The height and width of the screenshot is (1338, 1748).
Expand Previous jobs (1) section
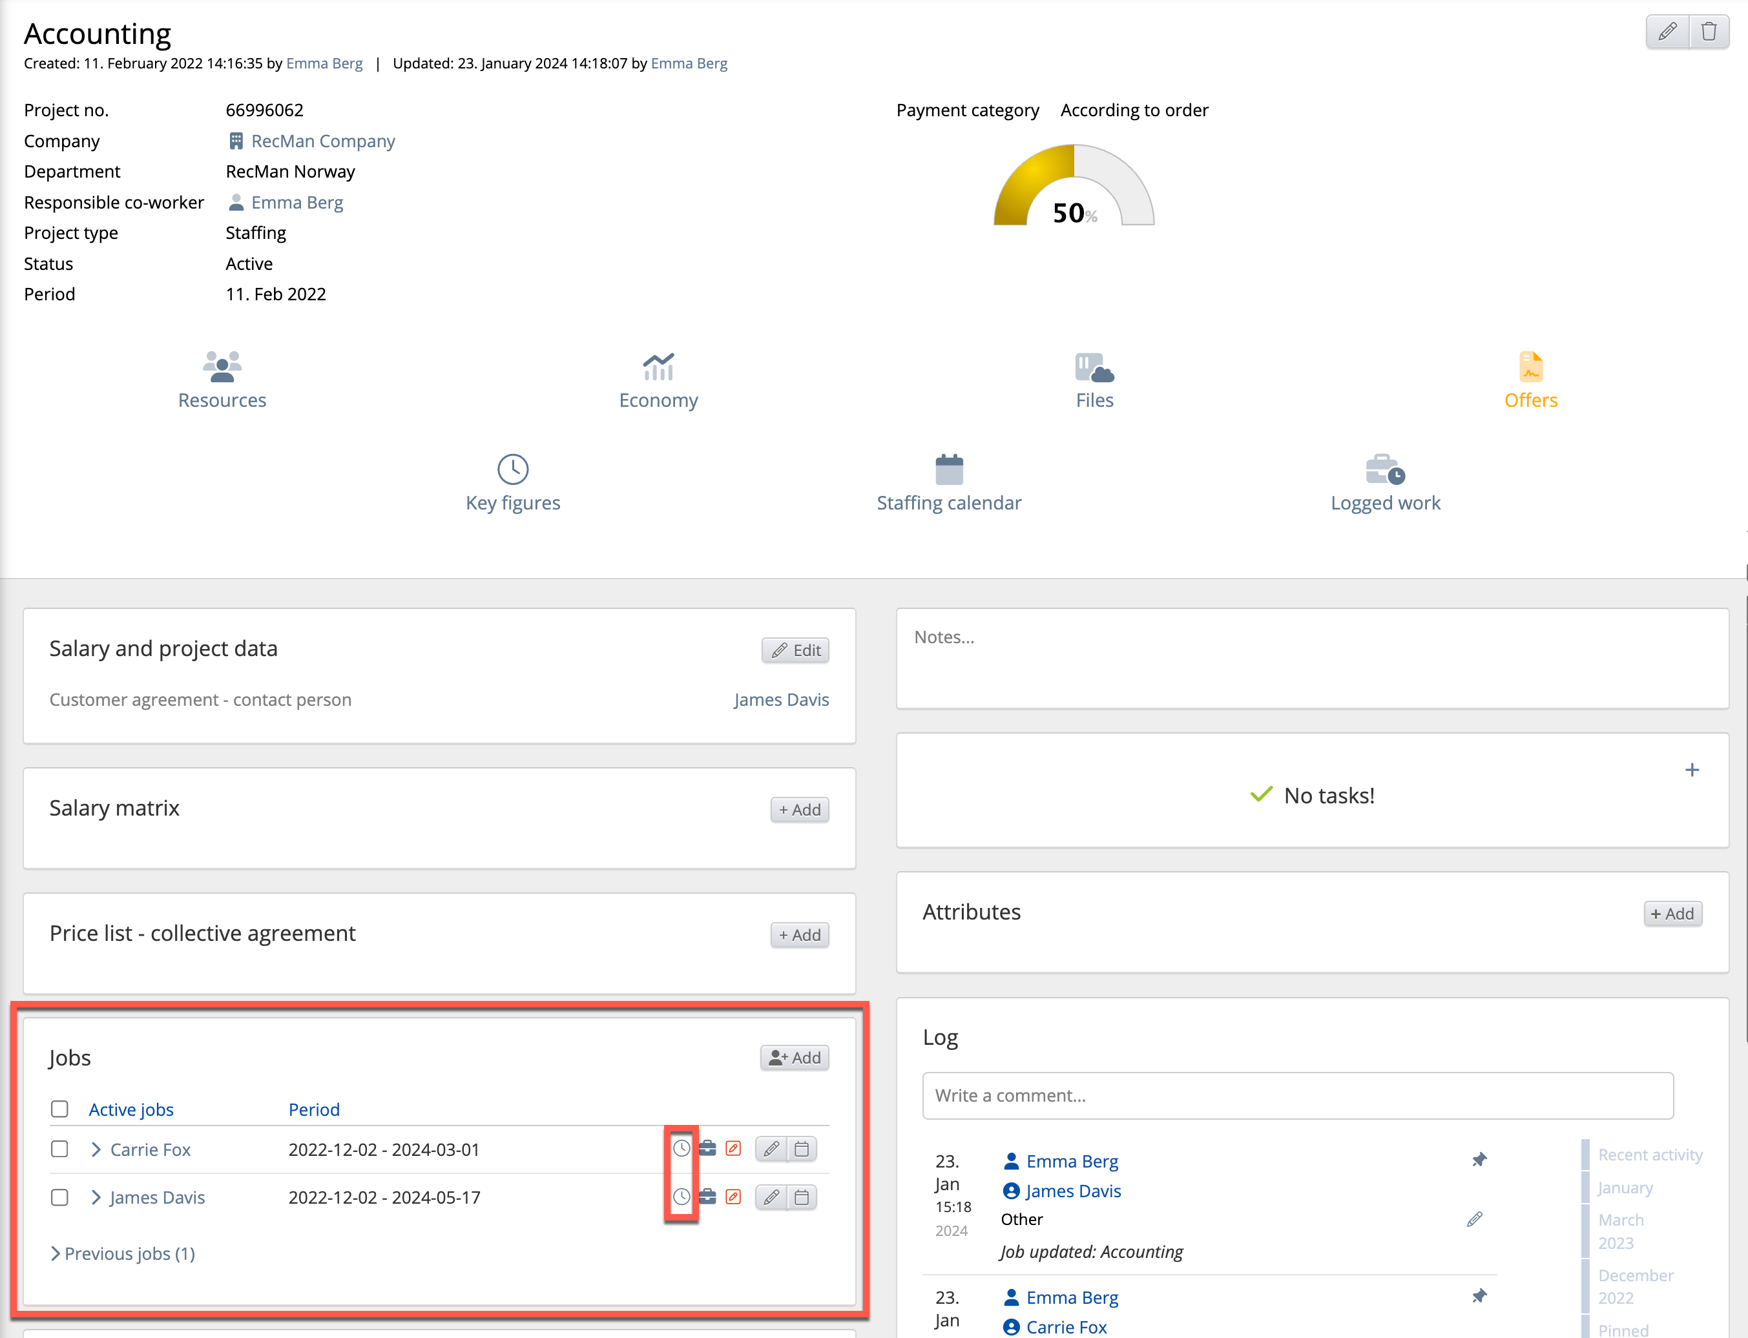point(123,1253)
